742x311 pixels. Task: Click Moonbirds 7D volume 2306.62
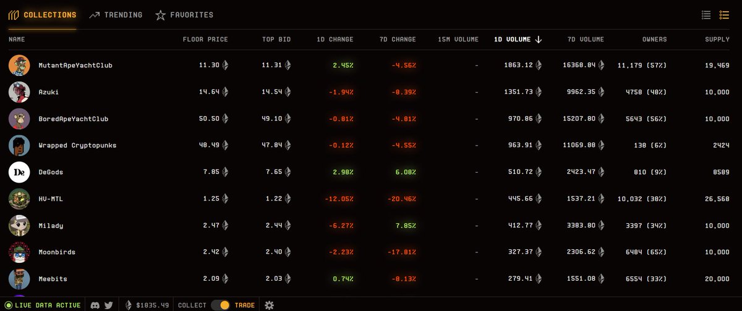coord(586,252)
